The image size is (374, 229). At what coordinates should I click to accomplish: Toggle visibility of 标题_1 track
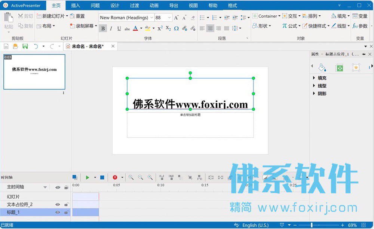pyautogui.click(x=58, y=212)
